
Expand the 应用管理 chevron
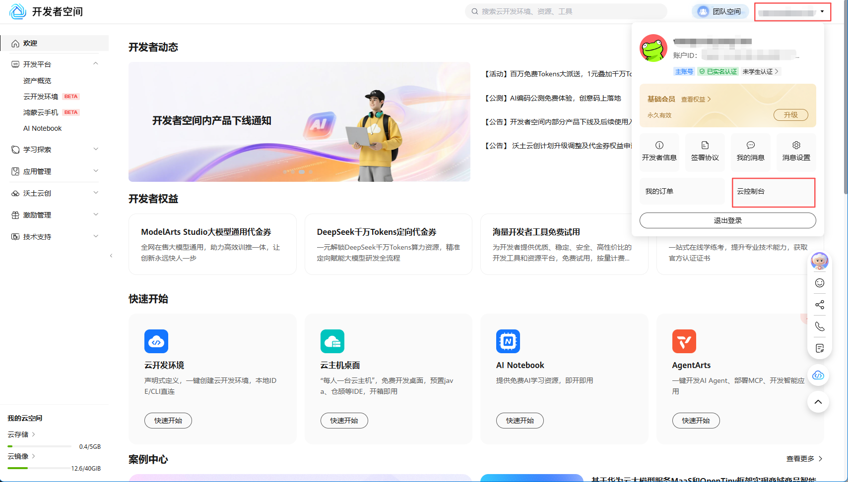(x=96, y=171)
